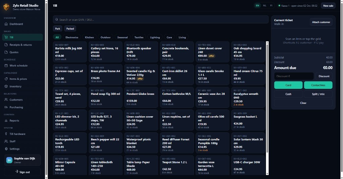Screen dimensions: 343x179
Task: Add Eucalyptus wreath Ø40 to ticket
Action: pos(248,97)
